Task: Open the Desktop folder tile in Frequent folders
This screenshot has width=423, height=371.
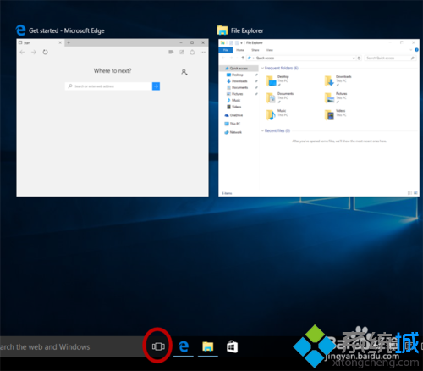Action: [x=278, y=80]
